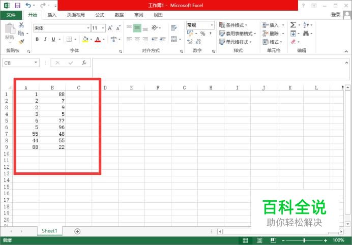Increase decimal places

[190, 42]
